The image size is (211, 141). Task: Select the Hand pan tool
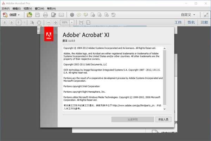(x=39, y=22)
